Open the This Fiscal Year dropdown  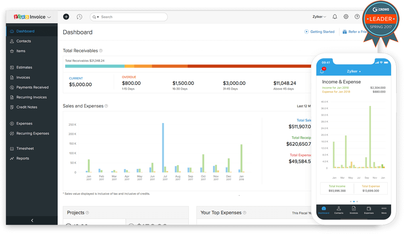pyautogui.click(x=302, y=213)
